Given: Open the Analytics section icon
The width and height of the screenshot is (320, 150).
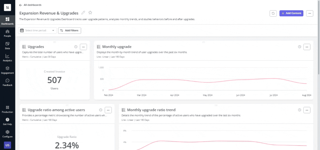Looking at the screenshot, I should 7,58.
